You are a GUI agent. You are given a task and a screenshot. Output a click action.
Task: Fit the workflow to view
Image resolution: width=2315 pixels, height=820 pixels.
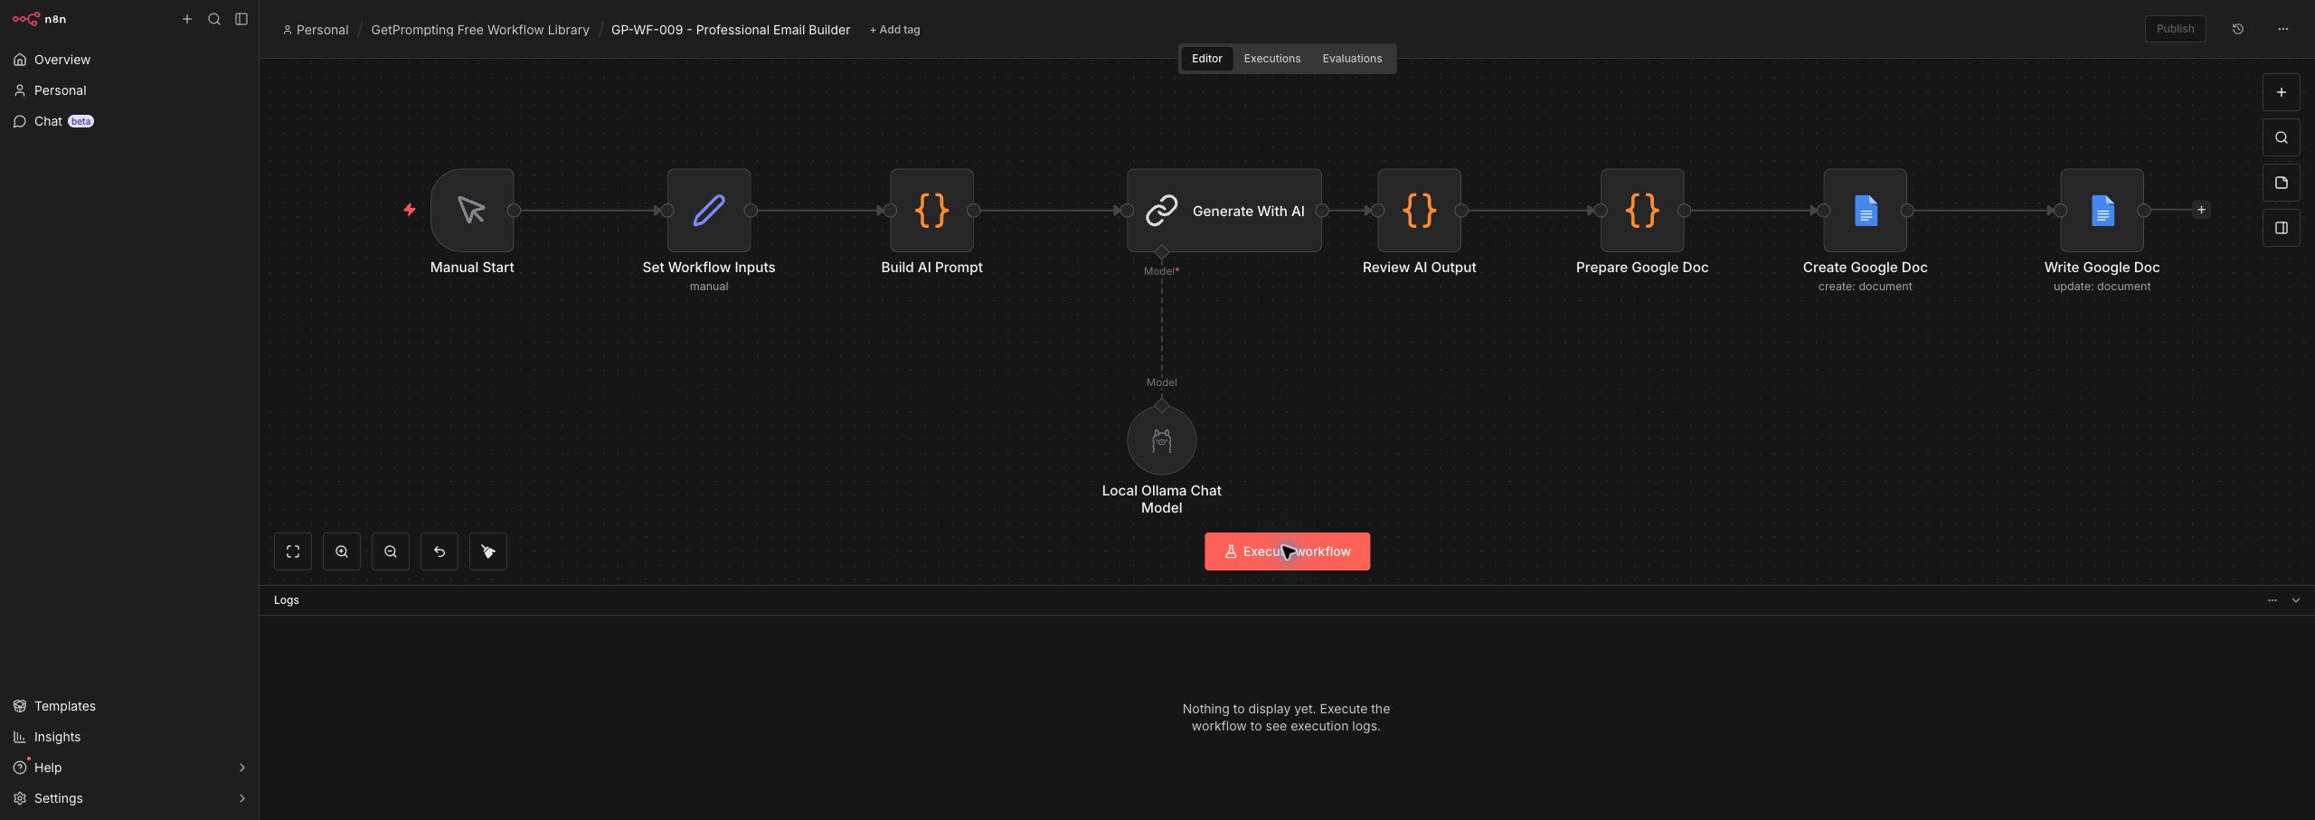293,551
